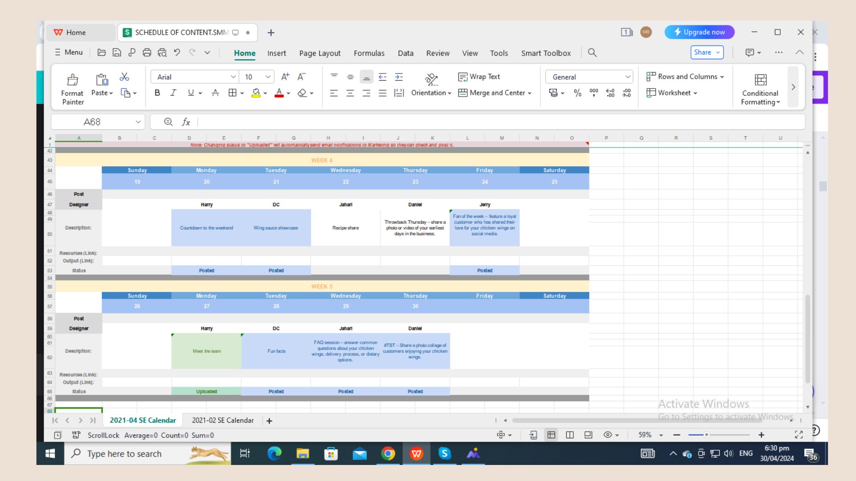The width and height of the screenshot is (856, 481).
Task: Click the Cut scissors icon
Action: tap(124, 77)
